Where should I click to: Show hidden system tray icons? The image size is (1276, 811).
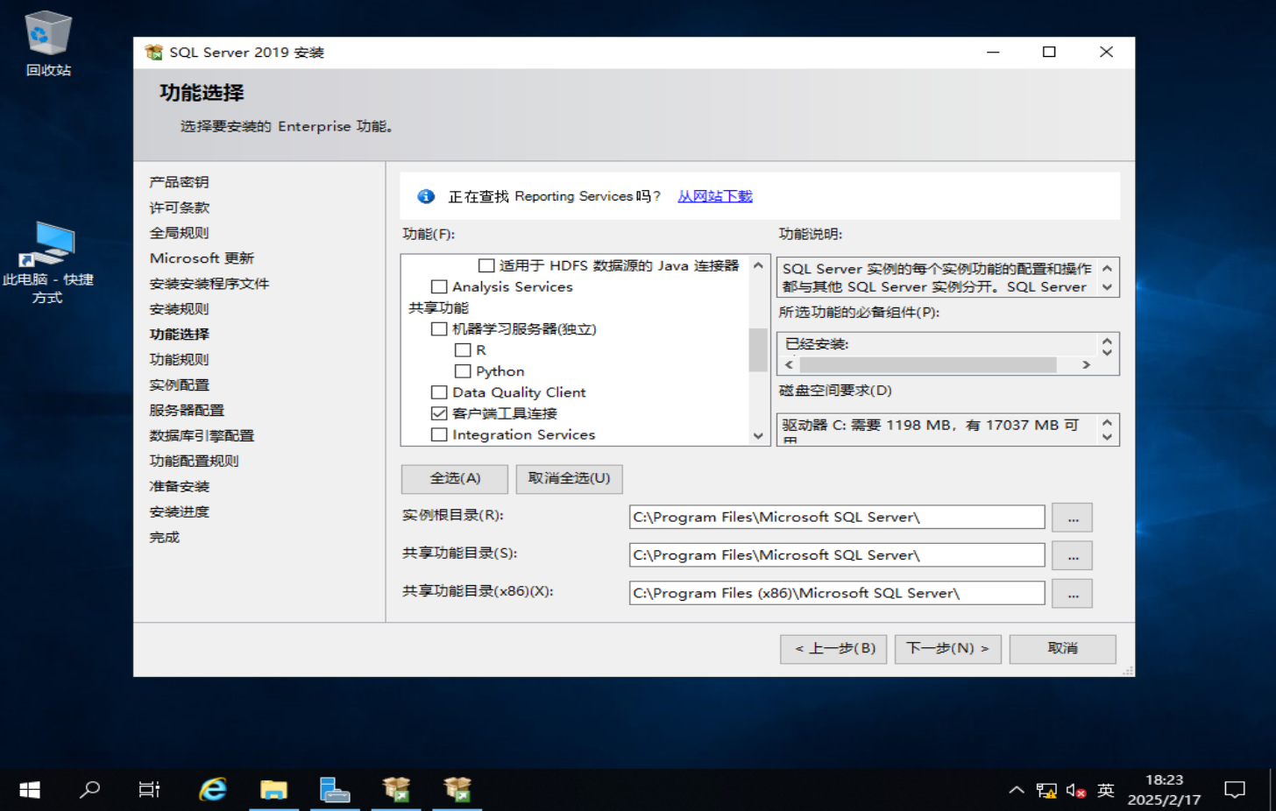1017,790
